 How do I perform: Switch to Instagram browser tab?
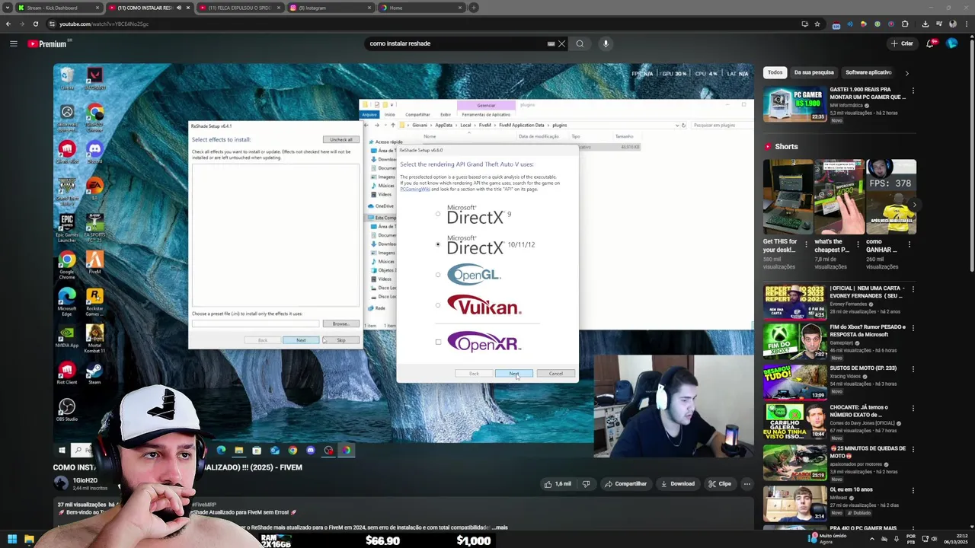click(x=329, y=8)
